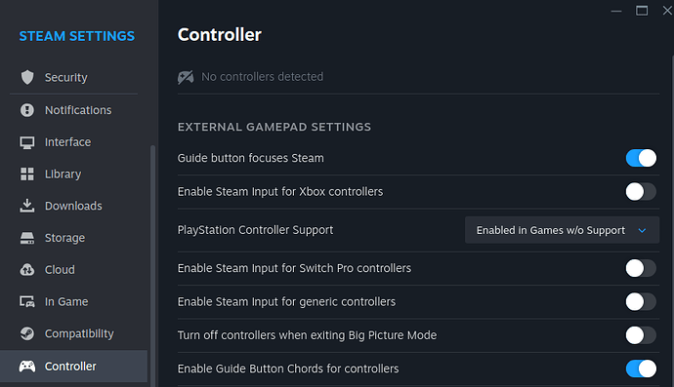
Task: Open PlayStation Controller Support dropdown
Action: tap(562, 230)
